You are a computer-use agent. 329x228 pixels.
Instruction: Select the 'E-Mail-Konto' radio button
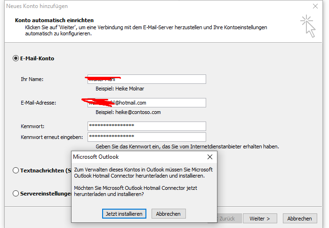[x=16, y=58]
